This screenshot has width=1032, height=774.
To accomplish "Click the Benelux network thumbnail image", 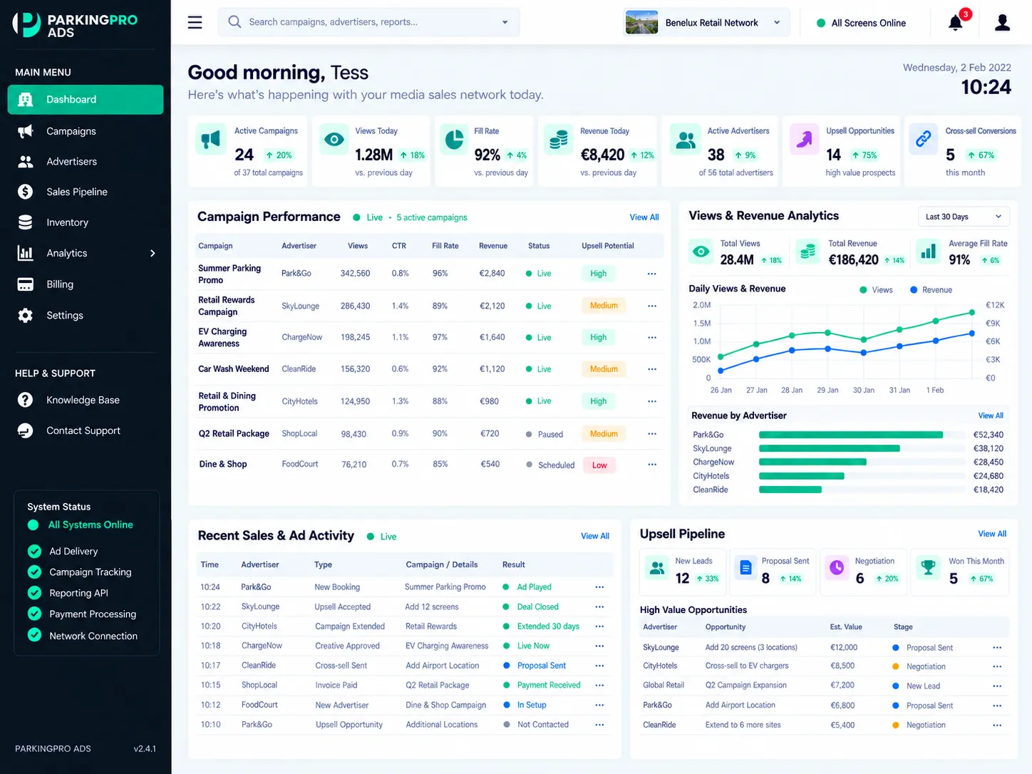I will tap(641, 23).
